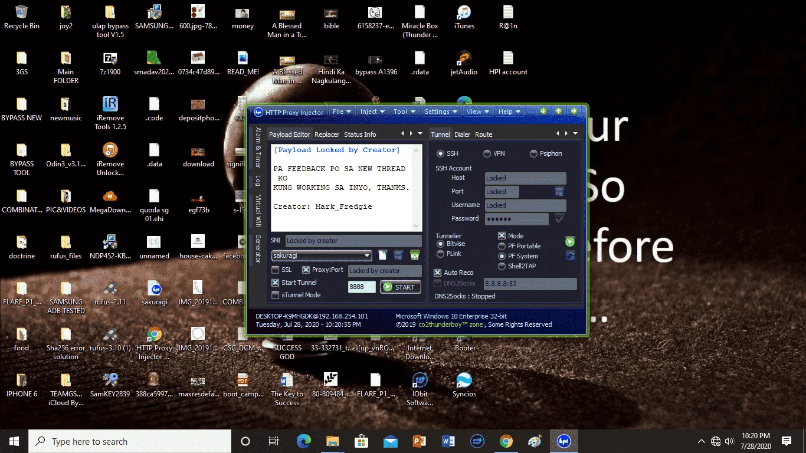Viewport: 806px width, 453px height.
Task: Switch to the Route tab
Action: [x=484, y=134]
